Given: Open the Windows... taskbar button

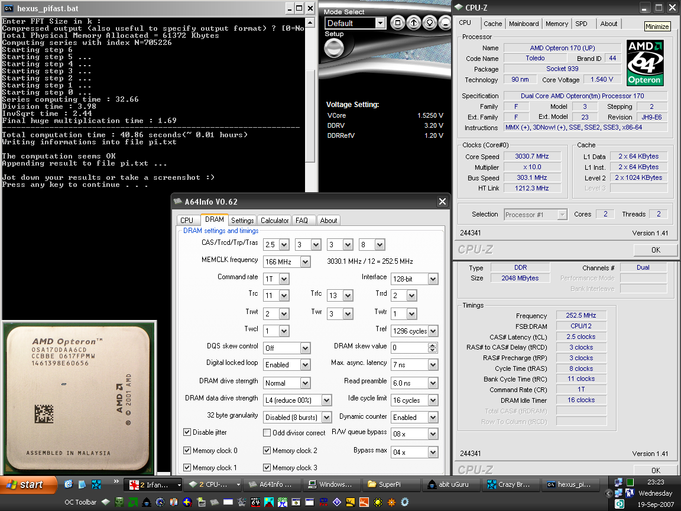Looking at the screenshot, I should (x=332, y=484).
